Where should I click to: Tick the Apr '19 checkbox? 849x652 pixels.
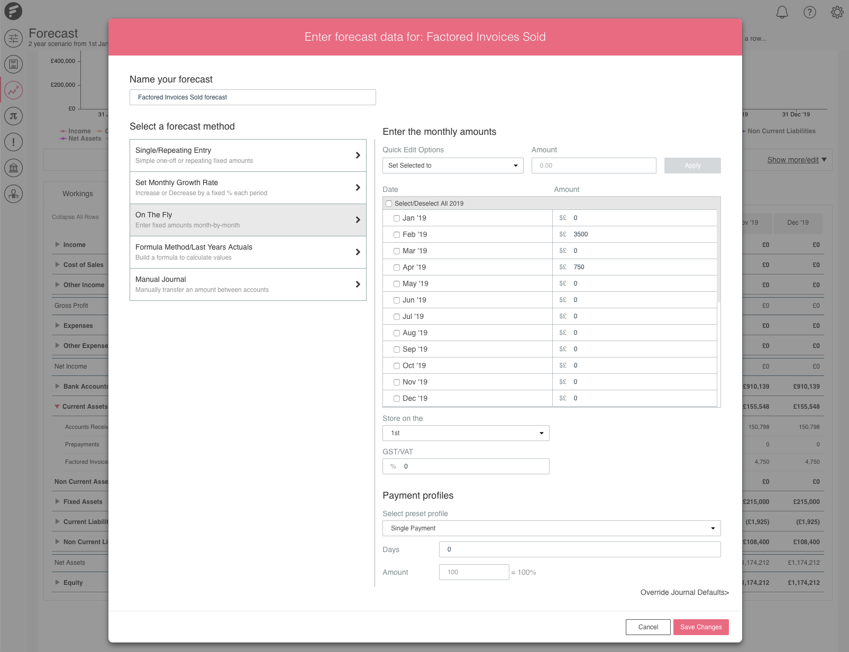pyautogui.click(x=397, y=268)
